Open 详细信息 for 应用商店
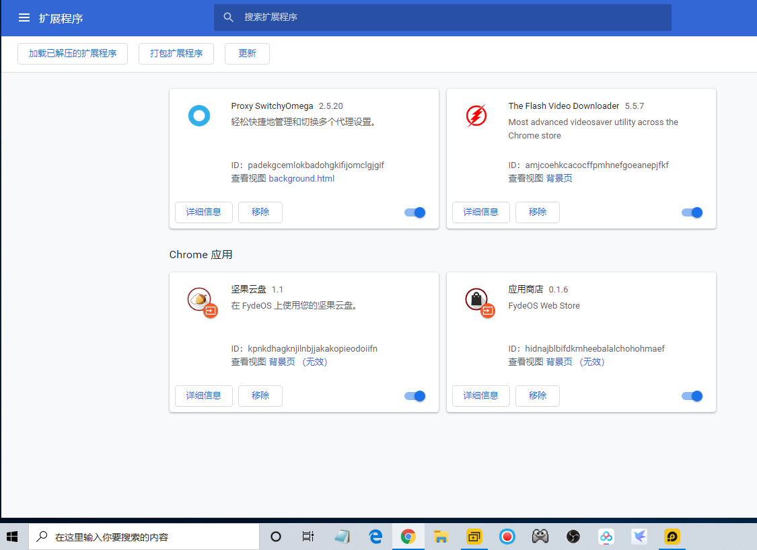This screenshot has height=550, width=757. (x=481, y=396)
